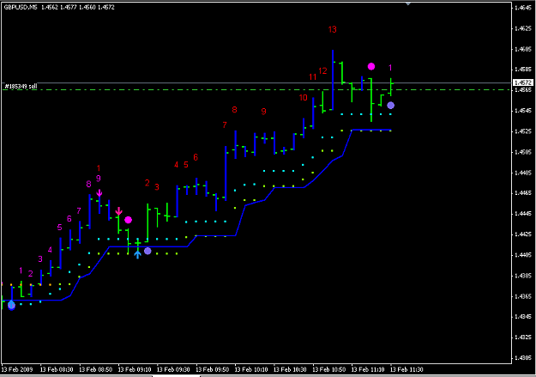Screen dimensions: 536x377
Task: Click the red count label 7
Action: (225, 125)
